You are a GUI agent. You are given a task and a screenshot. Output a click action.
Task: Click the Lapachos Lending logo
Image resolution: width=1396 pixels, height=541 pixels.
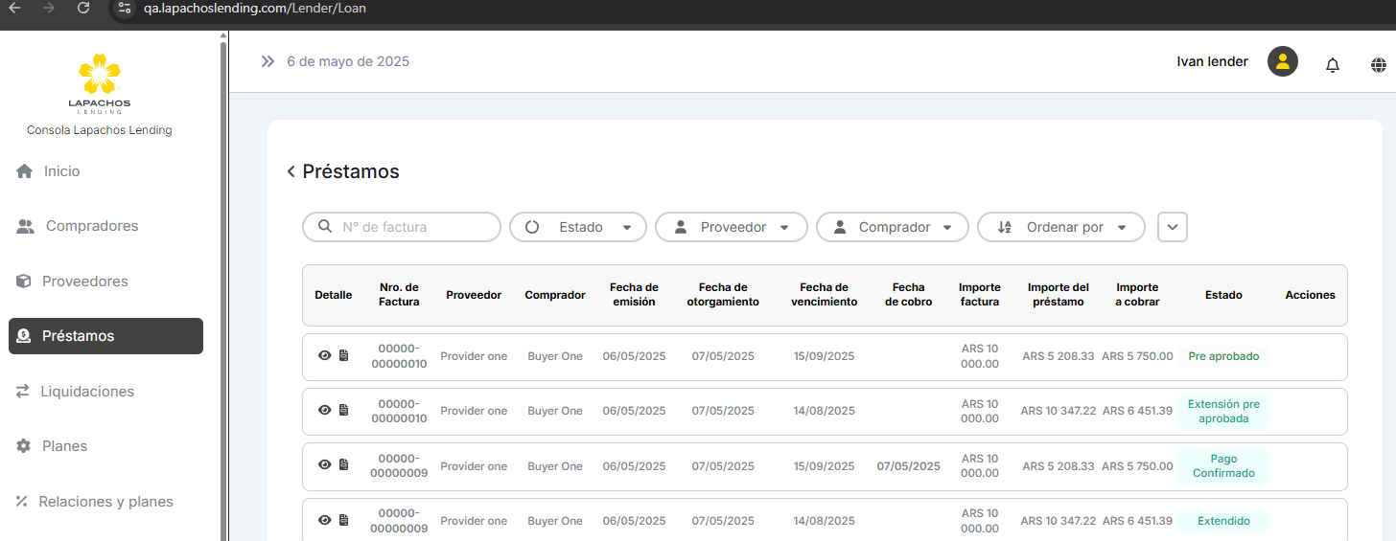coord(100,83)
